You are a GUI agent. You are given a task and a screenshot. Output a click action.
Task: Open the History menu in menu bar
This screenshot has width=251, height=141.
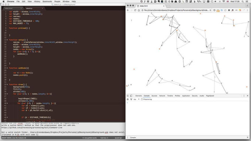[x=37, y=1]
